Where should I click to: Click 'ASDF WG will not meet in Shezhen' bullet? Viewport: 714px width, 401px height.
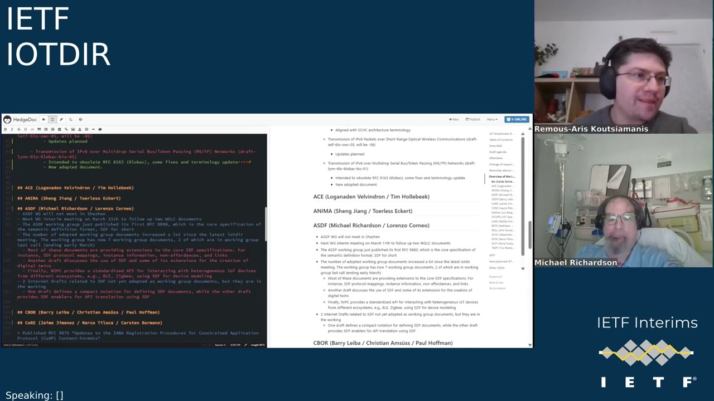[x=350, y=237]
